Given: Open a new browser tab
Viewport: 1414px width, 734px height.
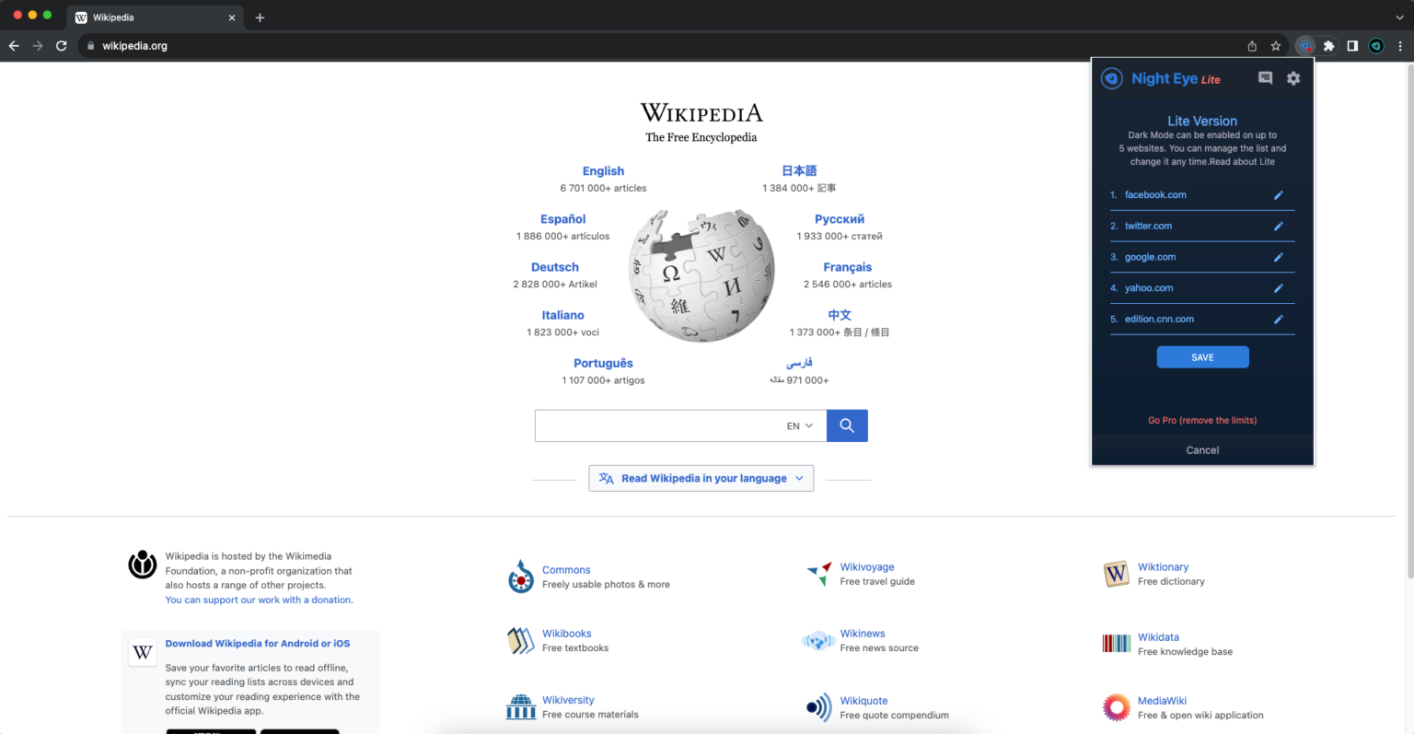Looking at the screenshot, I should click(x=260, y=17).
